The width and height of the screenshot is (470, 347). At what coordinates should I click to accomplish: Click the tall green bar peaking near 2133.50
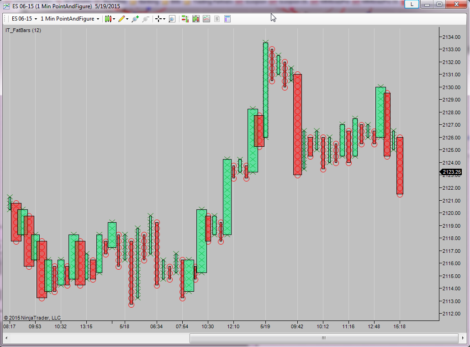265,90
